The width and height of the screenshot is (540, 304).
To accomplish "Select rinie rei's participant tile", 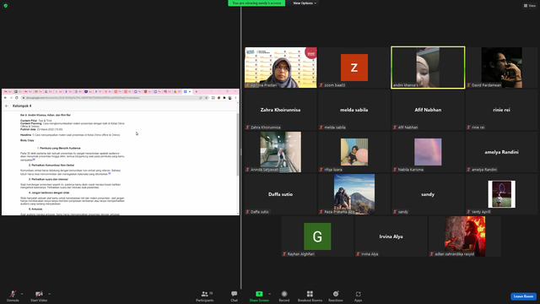I will pos(501,110).
